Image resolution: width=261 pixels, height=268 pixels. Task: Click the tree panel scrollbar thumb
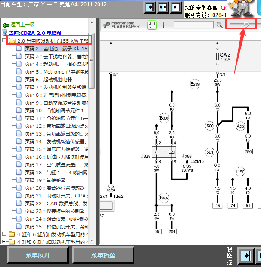(x=92, y=61)
